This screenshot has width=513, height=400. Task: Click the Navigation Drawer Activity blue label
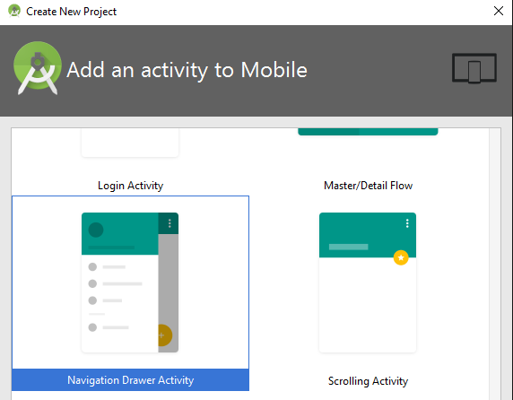131,379
